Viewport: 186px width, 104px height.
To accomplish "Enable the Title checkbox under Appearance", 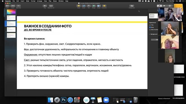I will click(x=150, y=25).
